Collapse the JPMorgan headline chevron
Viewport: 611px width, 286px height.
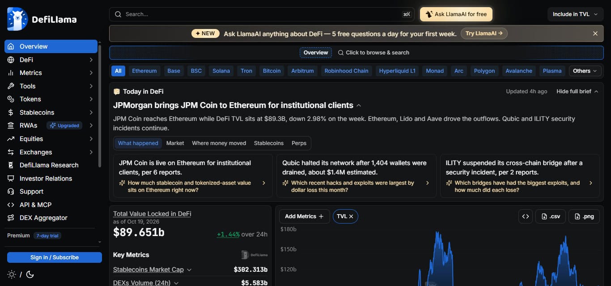point(358,106)
